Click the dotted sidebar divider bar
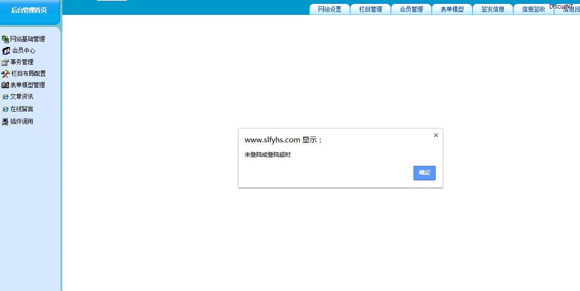The image size is (580, 291). pos(61,158)
